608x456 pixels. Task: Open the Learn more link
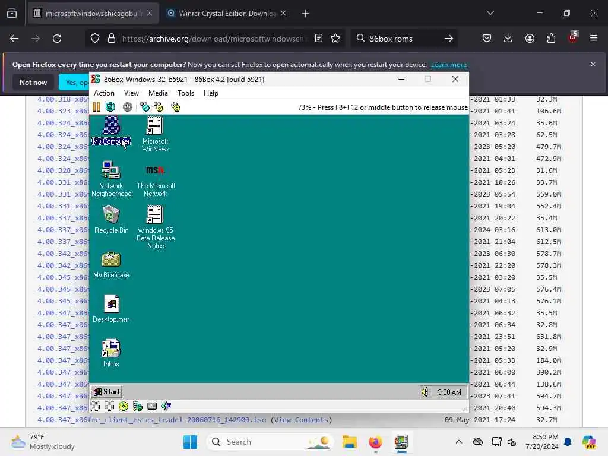[x=449, y=65]
